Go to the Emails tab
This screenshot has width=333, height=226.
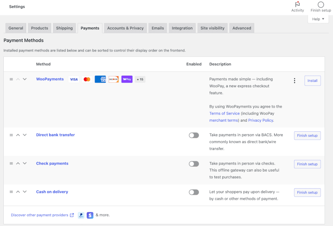click(x=158, y=28)
